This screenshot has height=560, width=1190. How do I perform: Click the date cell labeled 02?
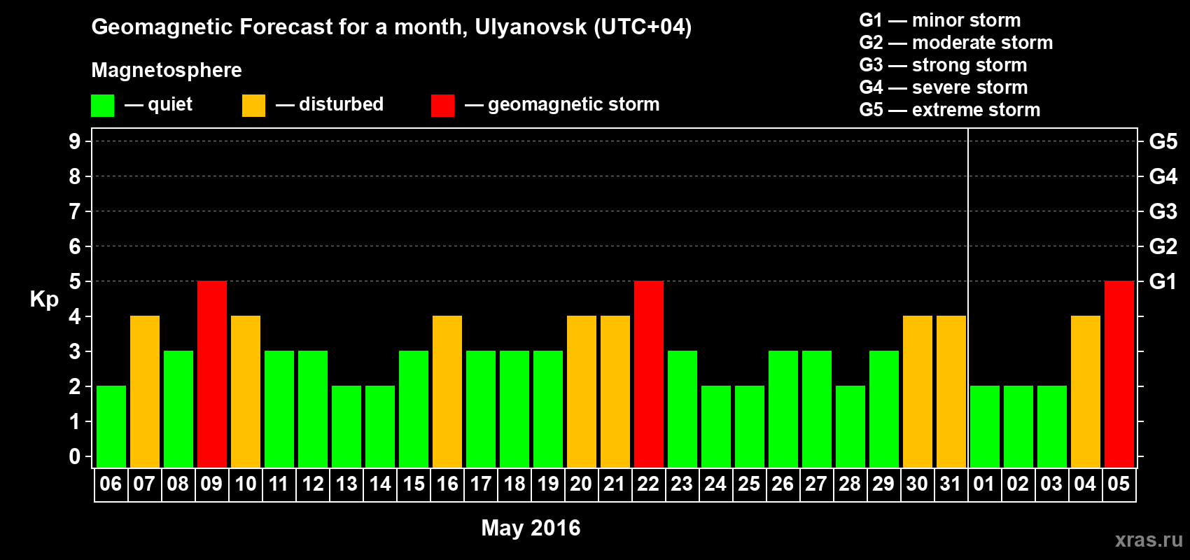coord(1018,484)
